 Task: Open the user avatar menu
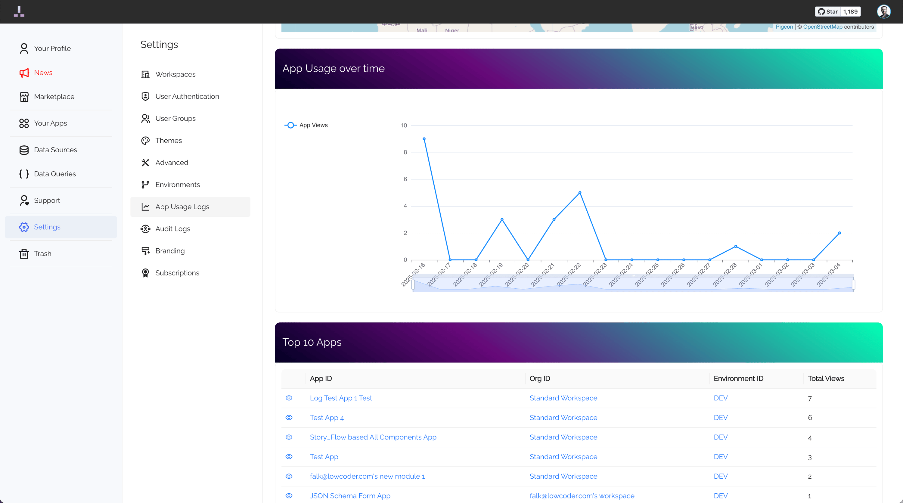884,11
